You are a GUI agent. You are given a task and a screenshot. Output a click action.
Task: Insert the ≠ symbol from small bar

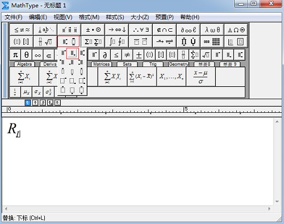coord(127,55)
